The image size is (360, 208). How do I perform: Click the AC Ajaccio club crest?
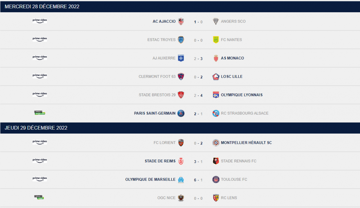181,21
